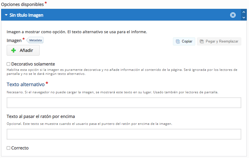Click the copy icon beside Copiar

[178, 41]
